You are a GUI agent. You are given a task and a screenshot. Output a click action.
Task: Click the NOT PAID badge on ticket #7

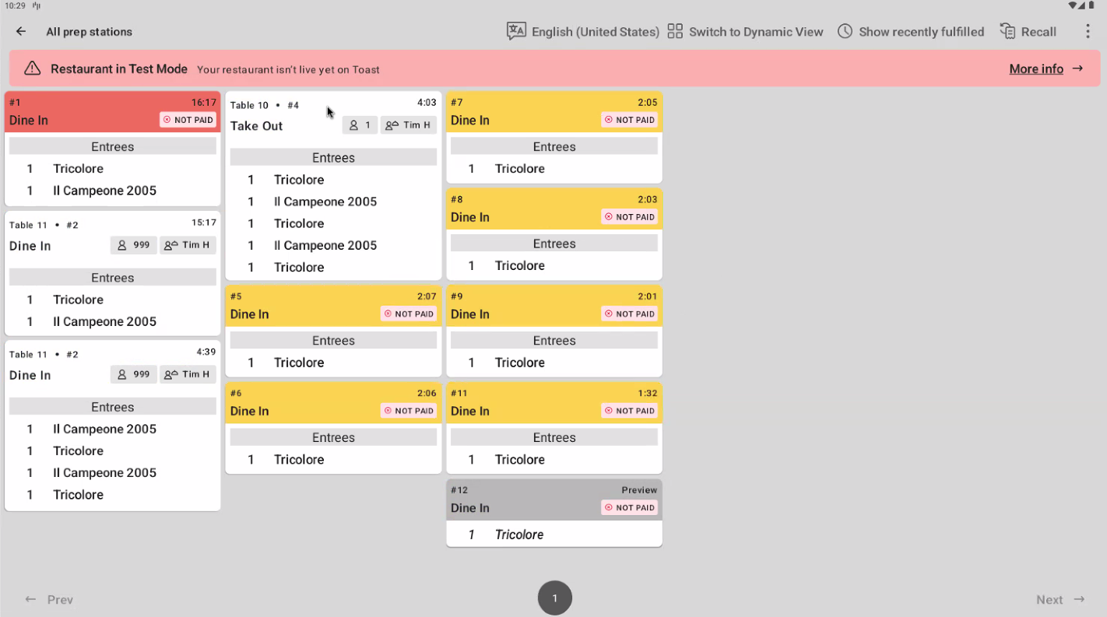[x=629, y=120]
